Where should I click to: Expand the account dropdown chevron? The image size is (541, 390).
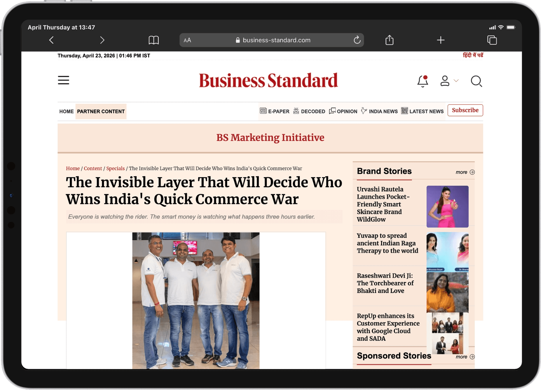pos(456,80)
